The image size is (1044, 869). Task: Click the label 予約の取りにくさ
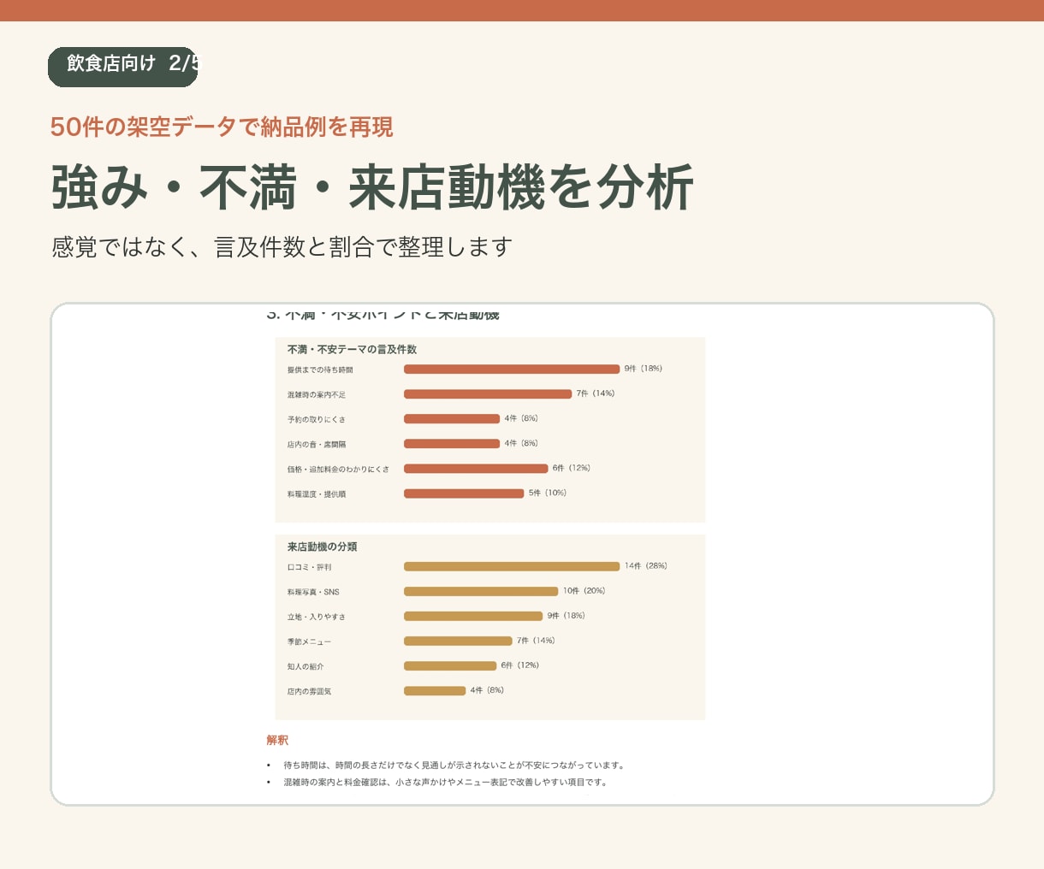pos(317,420)
